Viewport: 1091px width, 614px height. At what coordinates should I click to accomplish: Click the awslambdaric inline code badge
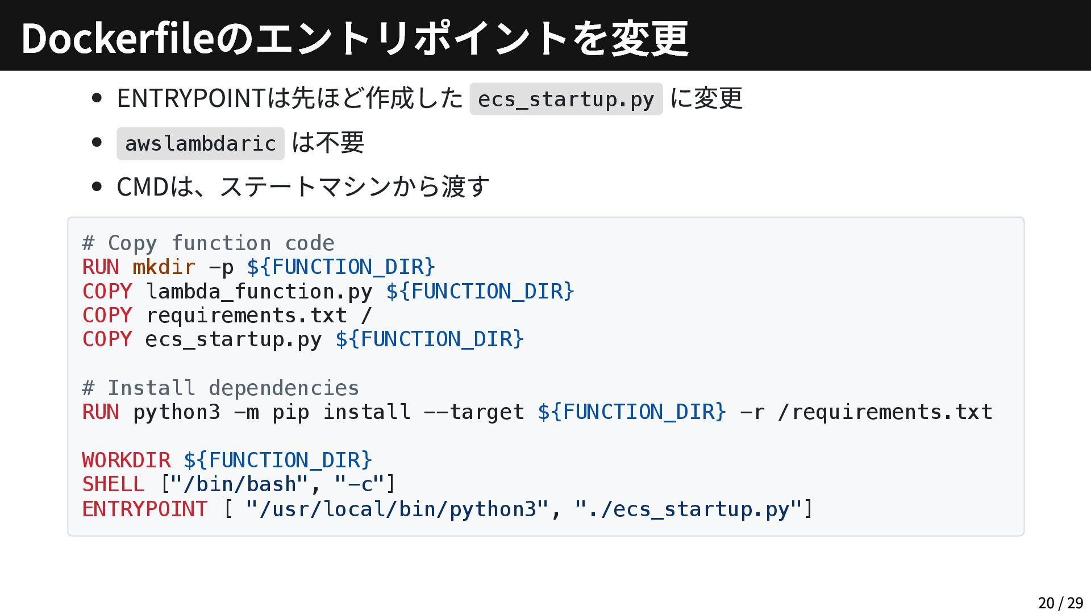click(200, 143)
